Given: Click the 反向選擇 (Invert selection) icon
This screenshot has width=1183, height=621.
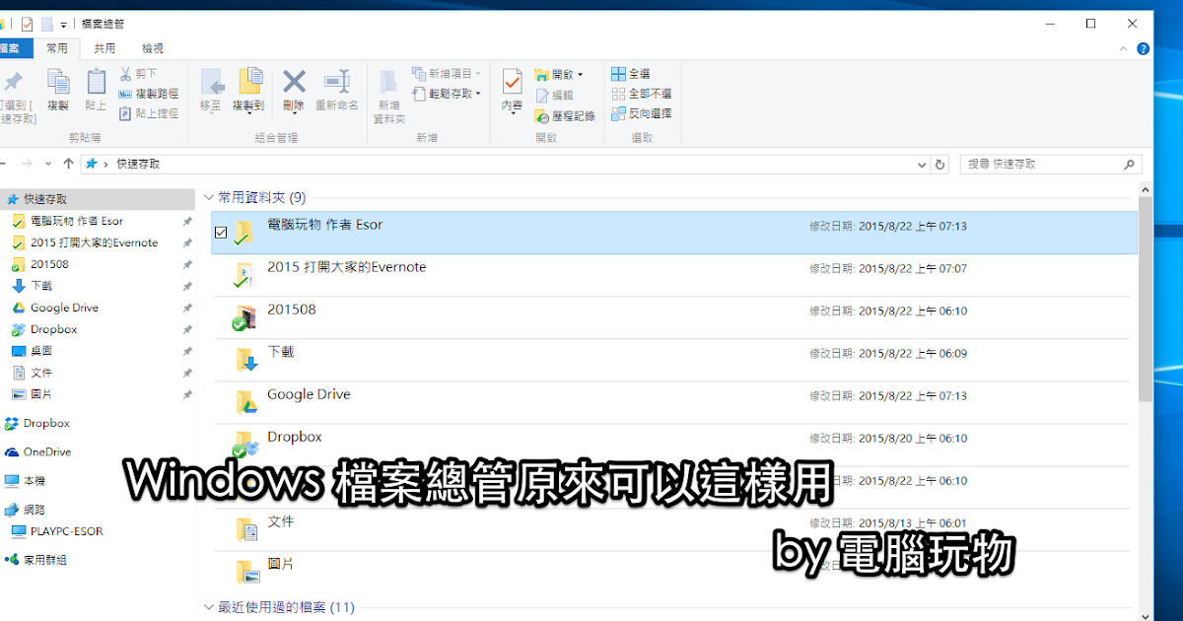Looking at the screenshot, I should click(618, 113).
